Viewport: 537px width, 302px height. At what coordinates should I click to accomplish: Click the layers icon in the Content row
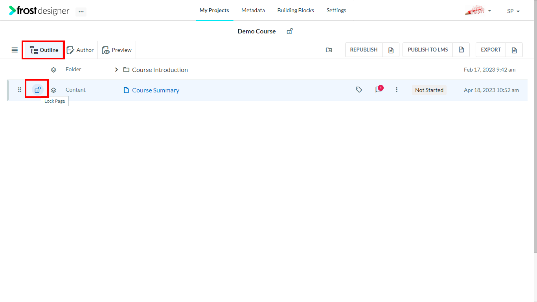pos(53,90)
